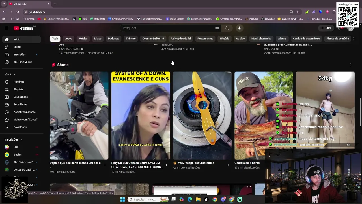Open options for #cs2 #csgo Short
Viewport: 362px width, 204px height.
(228, 164)
